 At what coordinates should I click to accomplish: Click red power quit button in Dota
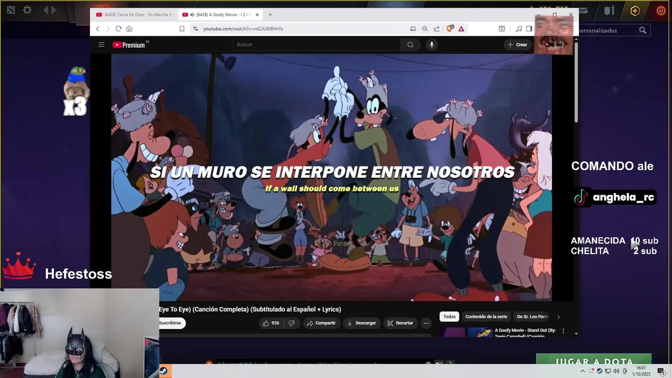click(x=661, y=10)
